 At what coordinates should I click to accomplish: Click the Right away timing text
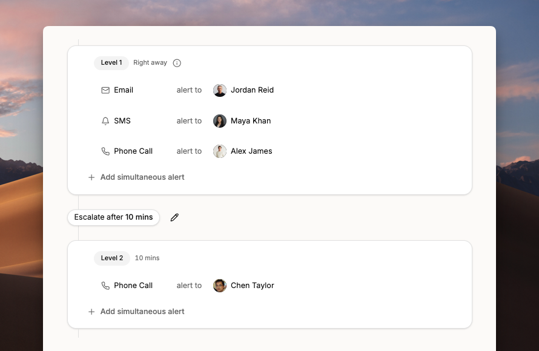150,63
